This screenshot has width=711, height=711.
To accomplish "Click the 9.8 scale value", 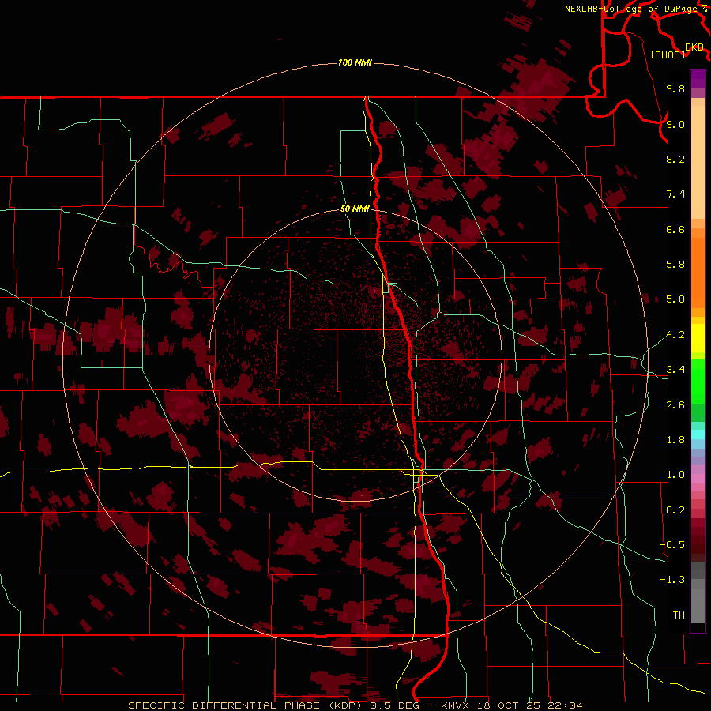I will click(x=675, y=88).
